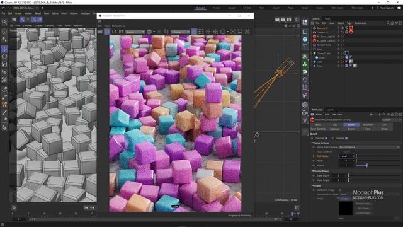Click the Camera object icon in object palette

pos(305,112)
